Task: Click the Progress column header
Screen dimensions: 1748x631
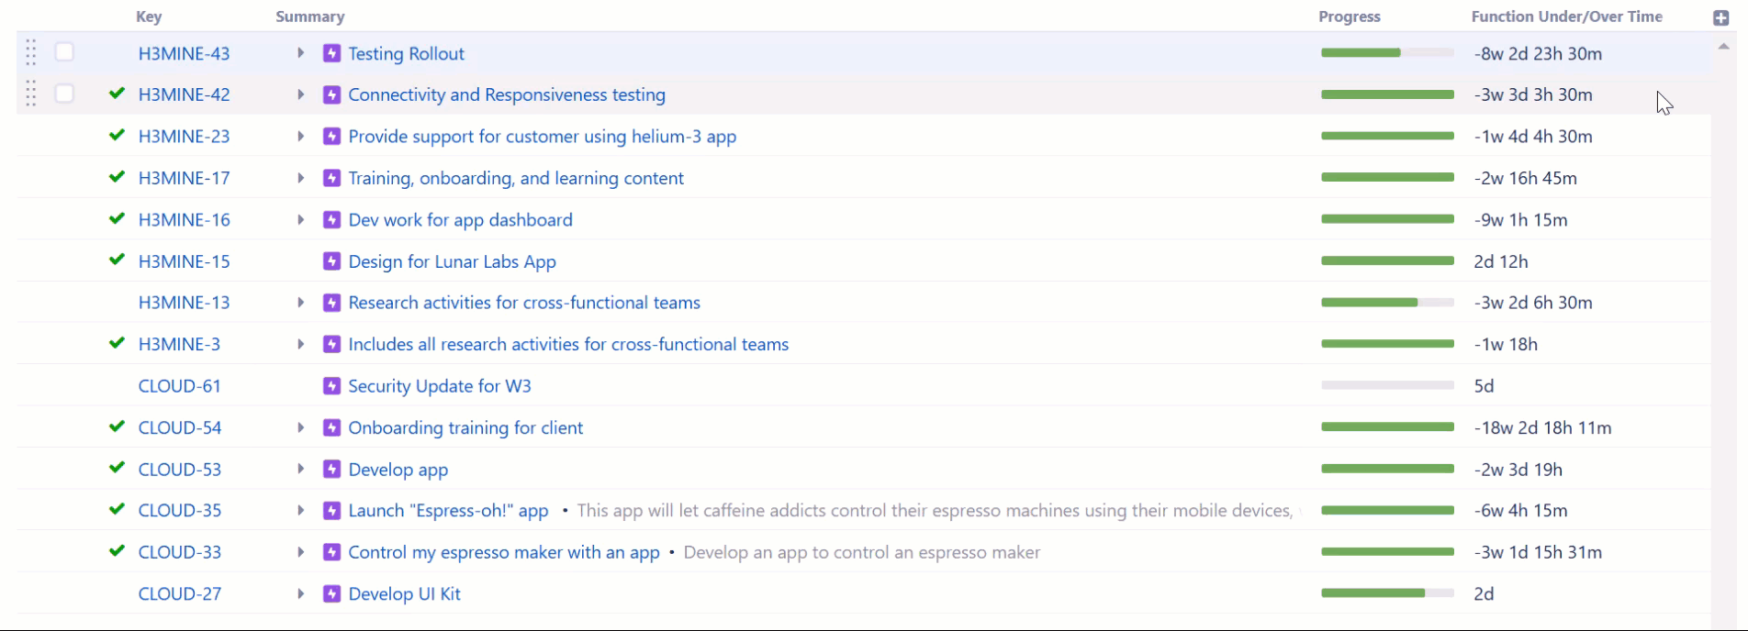Action: [1349, 17]
